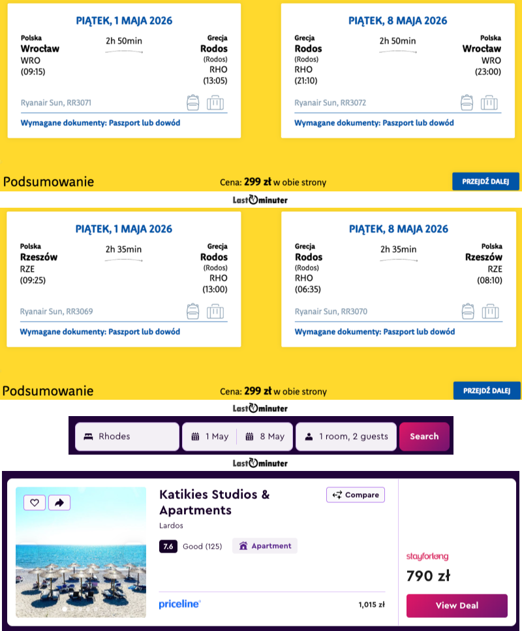Open the 1 May check-in date picker
This screenshot has height=631, width=522.
[209, 437]
